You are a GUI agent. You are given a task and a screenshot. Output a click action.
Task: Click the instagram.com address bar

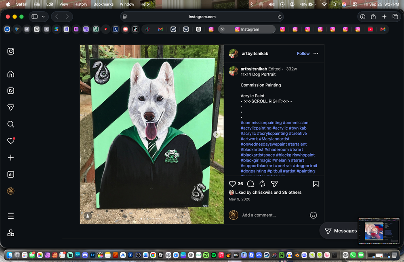point(202,17)
